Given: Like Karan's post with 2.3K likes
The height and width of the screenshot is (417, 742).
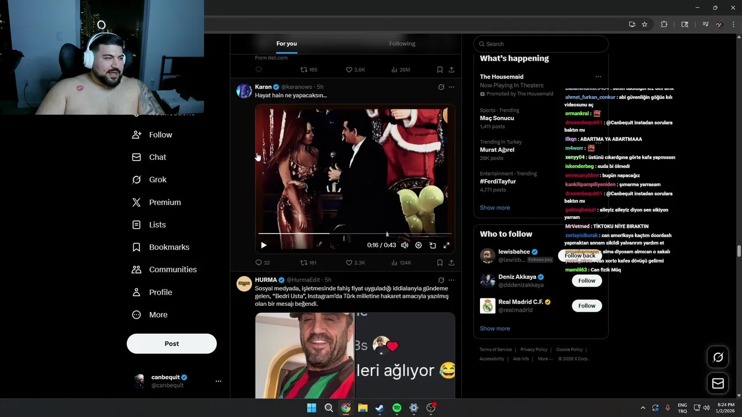Looking at the screenshot, I should [x=355, y=263].
